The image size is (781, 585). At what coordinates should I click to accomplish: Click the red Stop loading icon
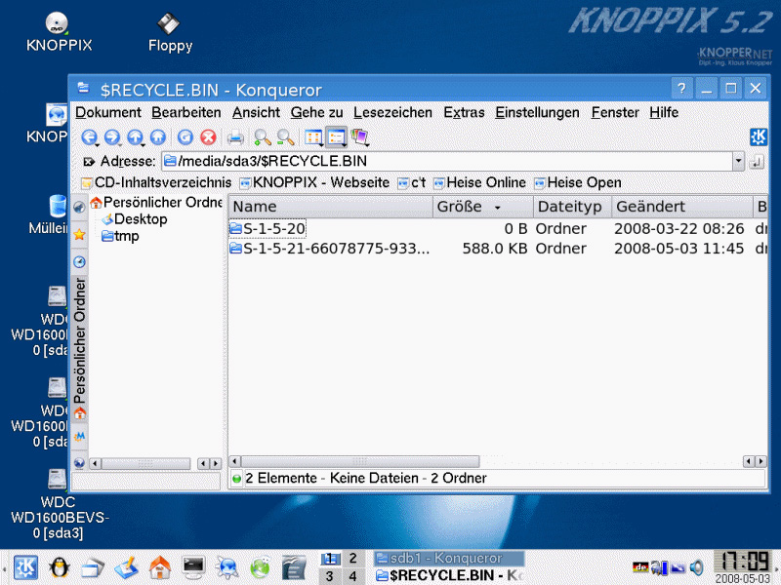coord(207,137)
